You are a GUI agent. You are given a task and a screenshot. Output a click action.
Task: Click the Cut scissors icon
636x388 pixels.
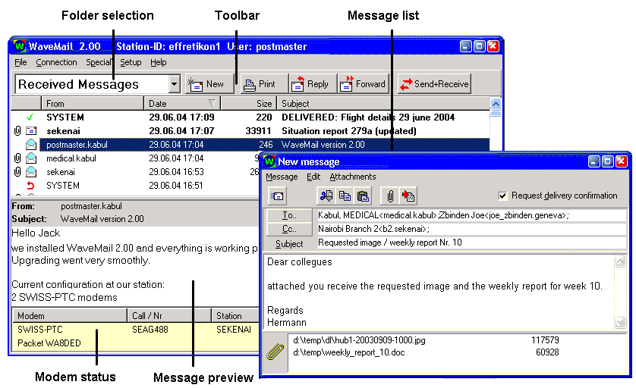[x=326, y=196]
